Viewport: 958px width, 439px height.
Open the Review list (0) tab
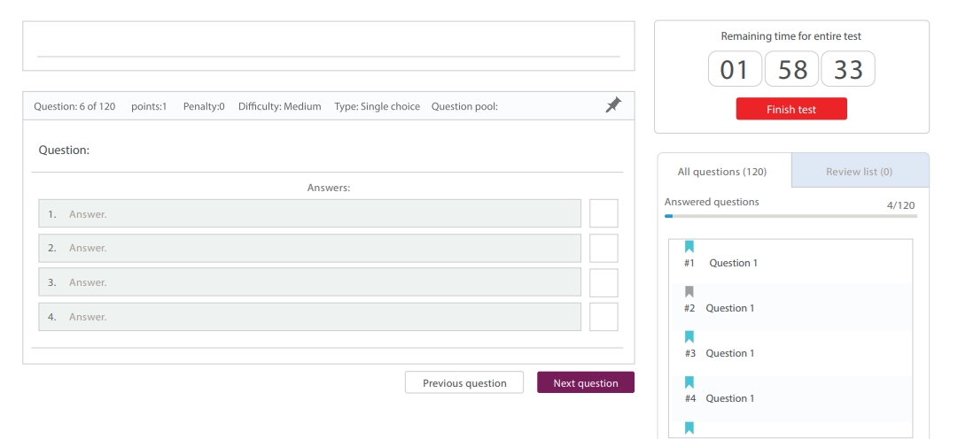860,171
